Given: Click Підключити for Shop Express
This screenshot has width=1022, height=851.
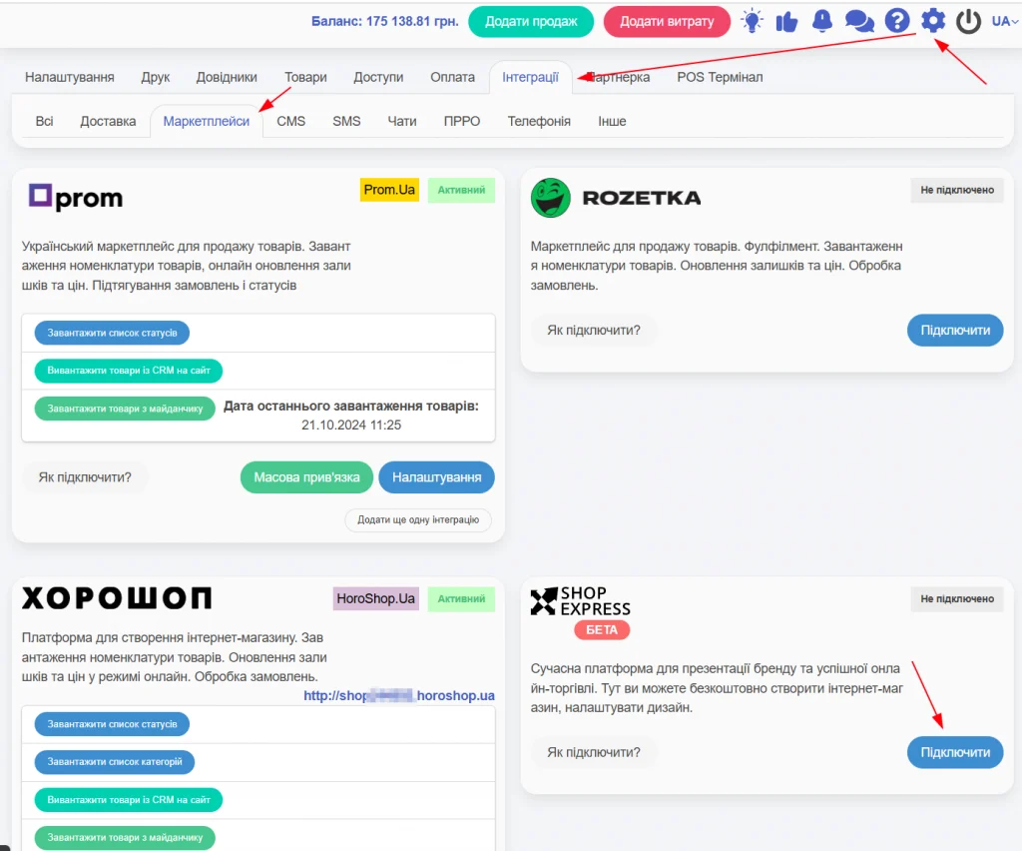Looking at the screenshot, I should click(x=955, y=752).
